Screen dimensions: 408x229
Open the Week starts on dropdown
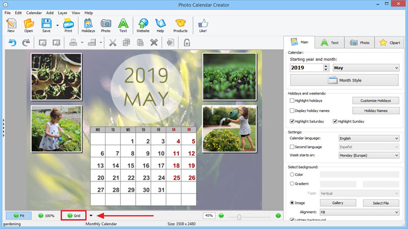(369, 155)
